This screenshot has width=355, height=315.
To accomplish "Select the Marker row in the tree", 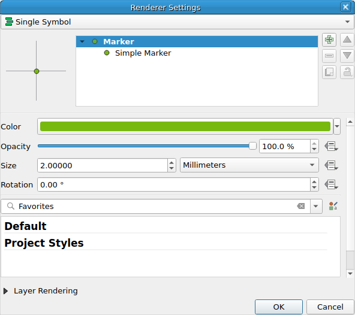I will [x=197, y=41].
